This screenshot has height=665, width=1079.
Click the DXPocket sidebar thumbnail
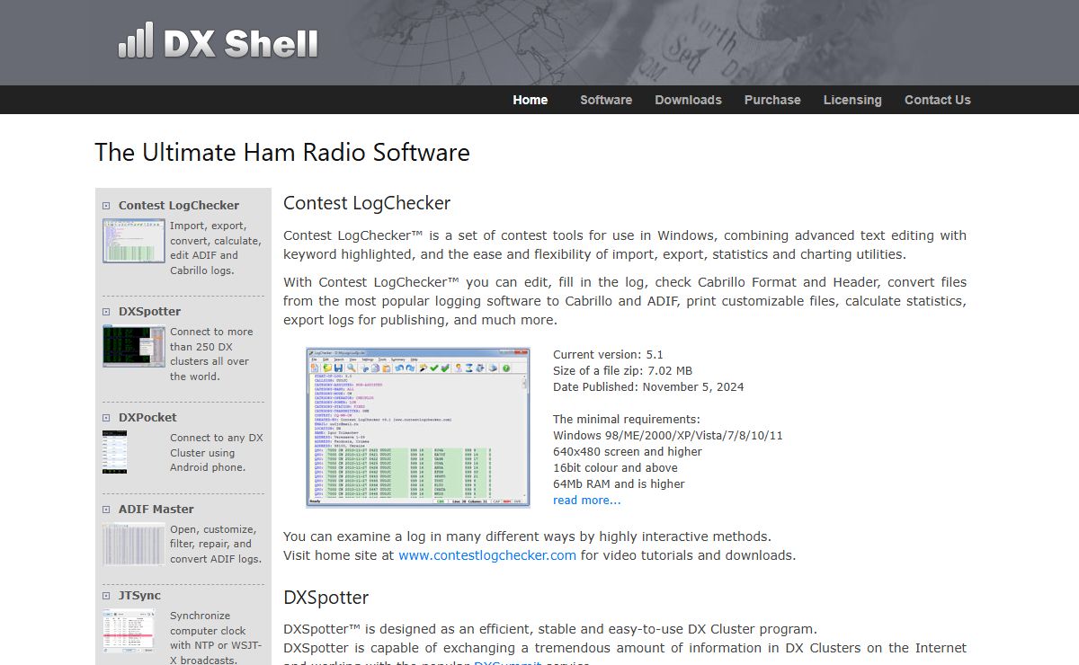[115, 452]
